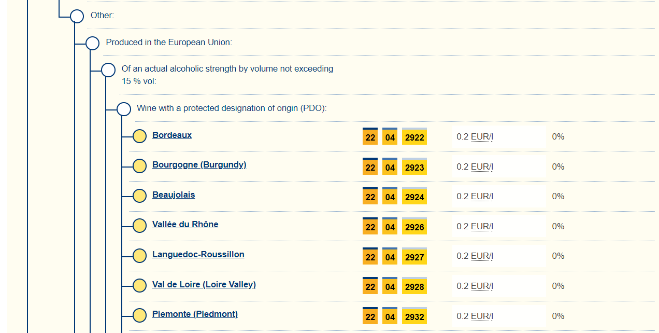
Task: Click the EUR/l unit abbreviation for Beaujolais
Action: point(482,197)
